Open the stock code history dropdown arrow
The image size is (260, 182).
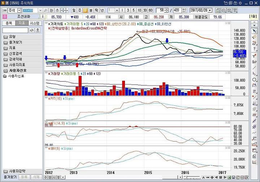40,10
